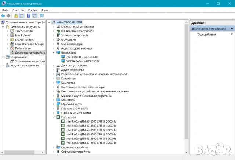Expand the Дискови устройства category
The height and width of the screenshot is (160, 235).
54,65
